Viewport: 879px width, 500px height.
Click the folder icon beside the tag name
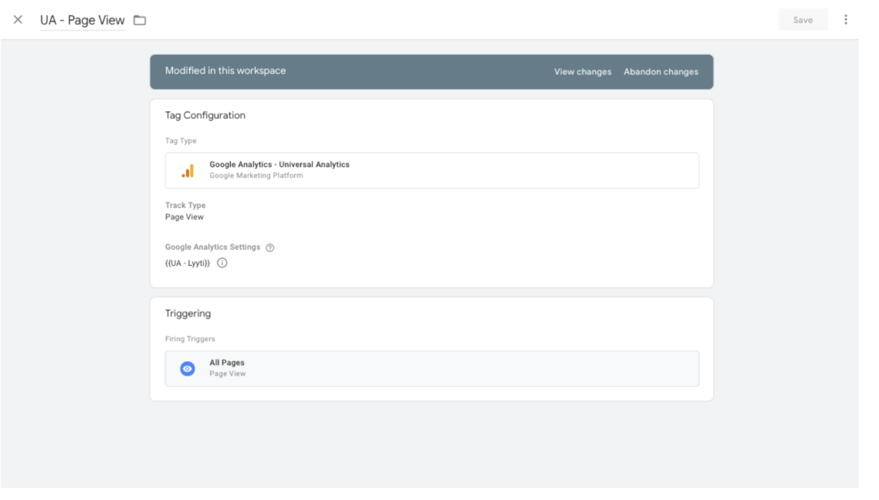pyautogui.click(x=140, y=21)
